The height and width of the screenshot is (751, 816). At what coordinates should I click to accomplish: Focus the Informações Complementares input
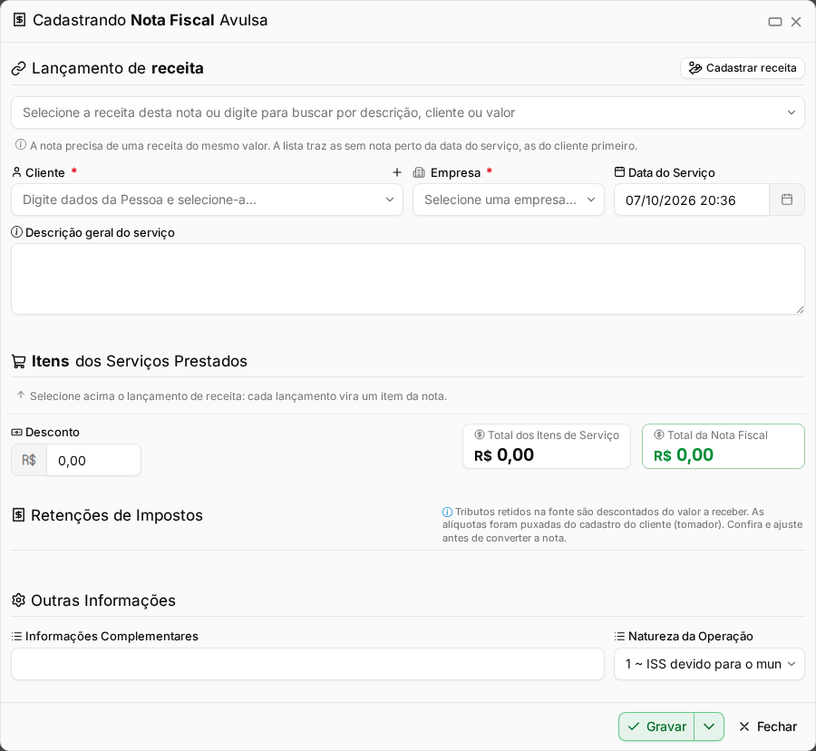(x=307, y=664)
